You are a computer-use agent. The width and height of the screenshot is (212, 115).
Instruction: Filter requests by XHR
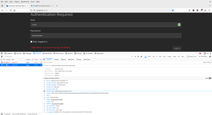[160, 57]
